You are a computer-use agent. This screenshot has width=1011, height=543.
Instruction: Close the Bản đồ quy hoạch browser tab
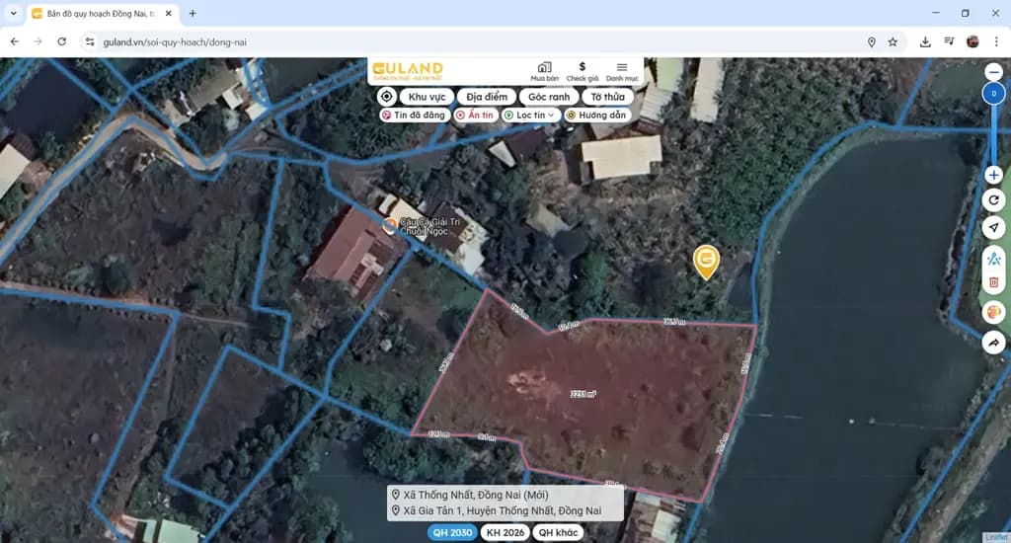[x=168, y=14]
